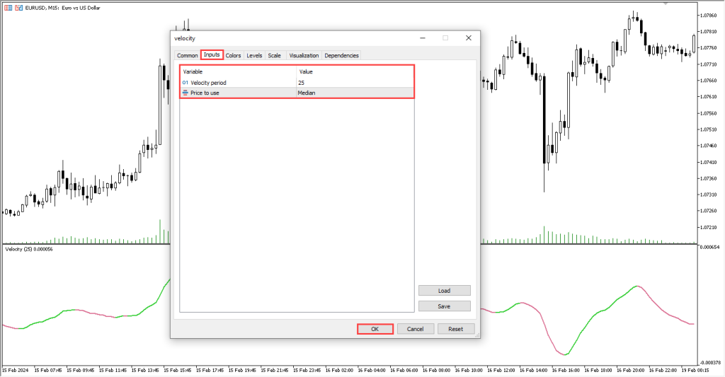Go to the Levels tab
Screen dimensions: 725x377
[254, 55]
